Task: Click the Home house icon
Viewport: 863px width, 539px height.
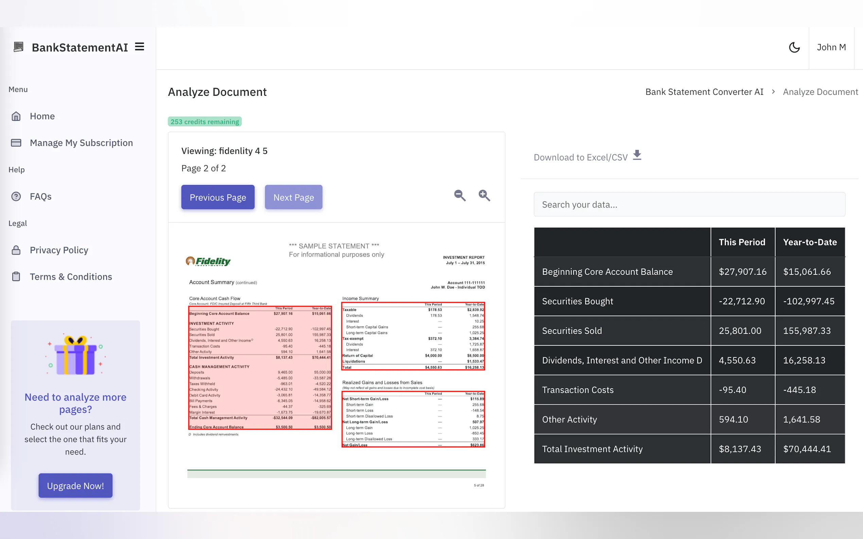Action: (16, 116)
